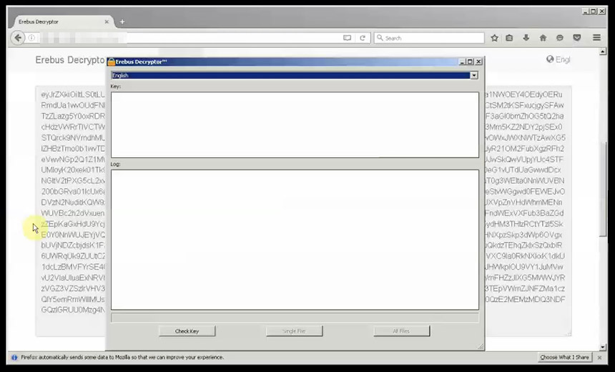Click info icon in notification bar

coord(14,358)
